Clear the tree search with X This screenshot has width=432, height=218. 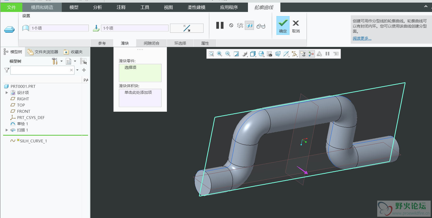(x=71, y=70)
